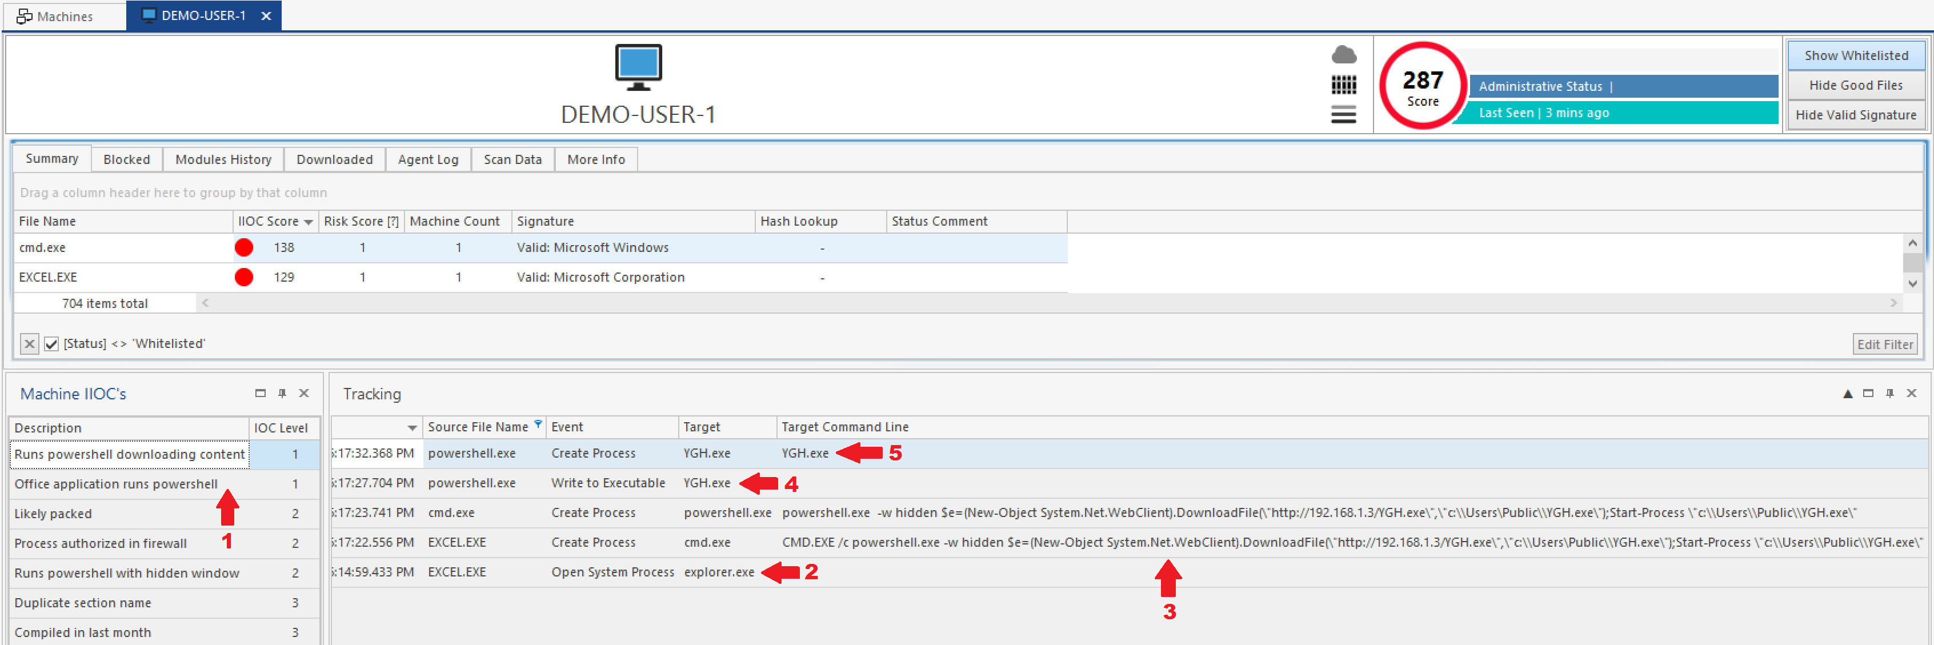Click the Source File Name filter icon
This screenshot has height=645, width=1934.
pos(538,424)
